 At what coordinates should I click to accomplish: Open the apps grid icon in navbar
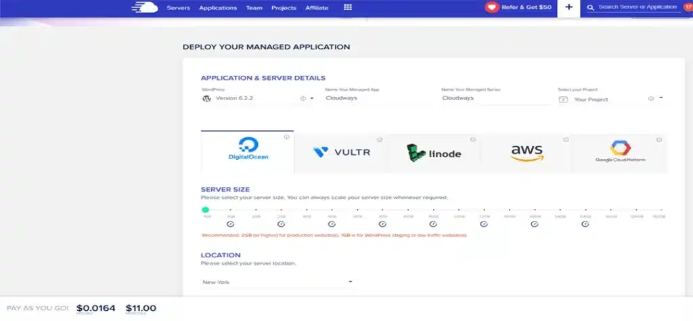point(347,7)
